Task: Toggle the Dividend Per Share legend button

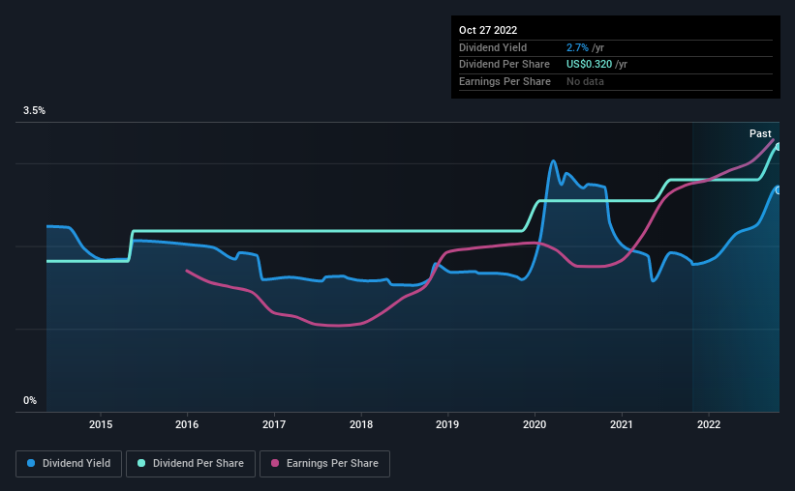Action: pyautogui.click(x=191, y=464)
